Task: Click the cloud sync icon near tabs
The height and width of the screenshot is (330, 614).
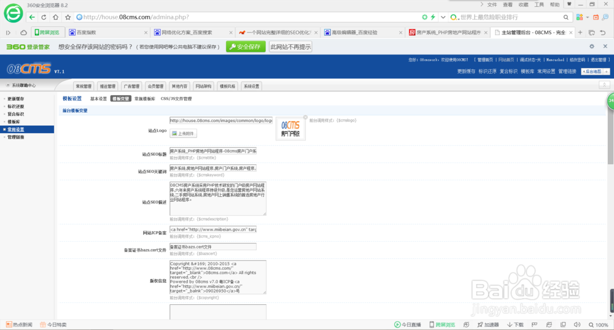Action: tap(23, 33)
